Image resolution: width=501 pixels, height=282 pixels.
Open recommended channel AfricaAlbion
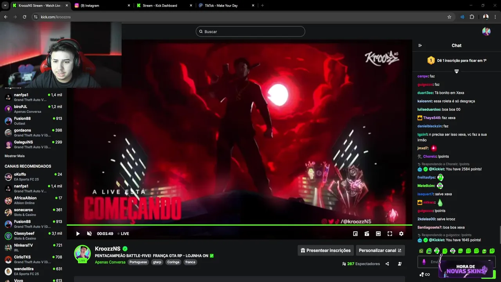pyautogui.click(x=33, y=200)
